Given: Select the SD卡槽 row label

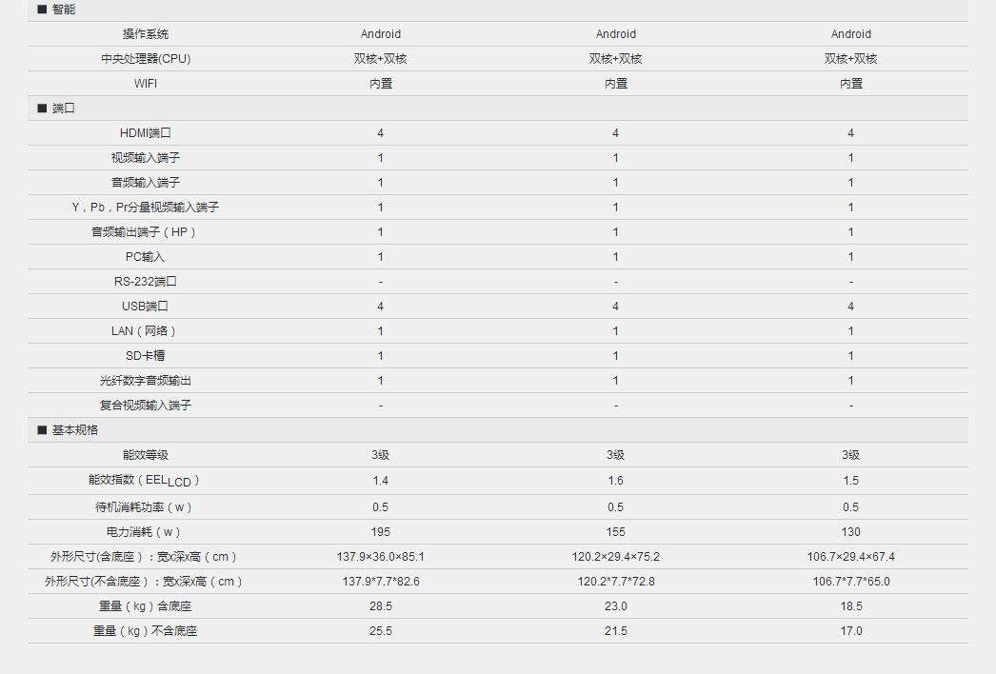Looking at the screenshot, I should click(x=146, y=356).
